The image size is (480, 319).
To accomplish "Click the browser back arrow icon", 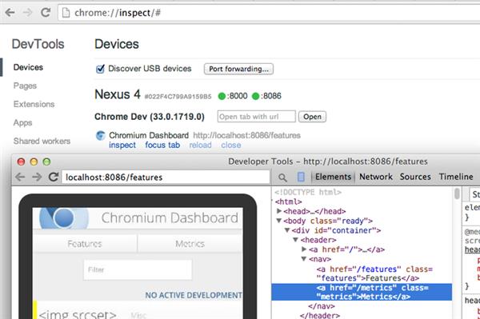I will (10, 13).
